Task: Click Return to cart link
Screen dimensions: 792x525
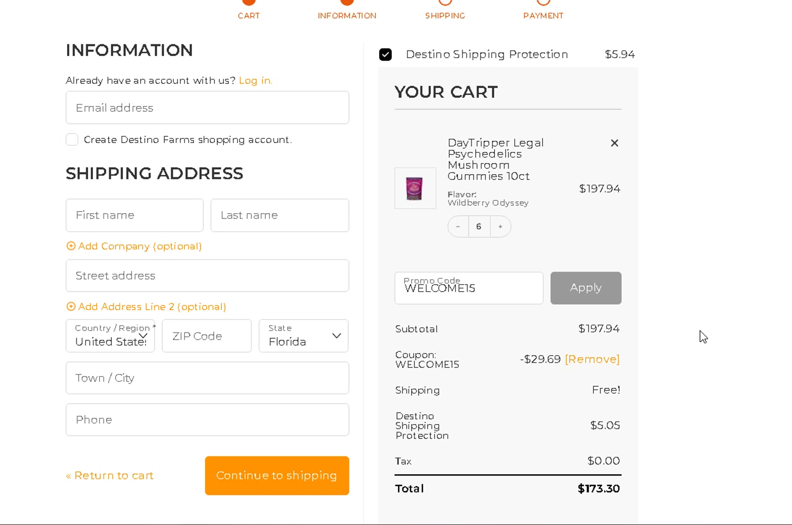Action: tap(110, 475)
